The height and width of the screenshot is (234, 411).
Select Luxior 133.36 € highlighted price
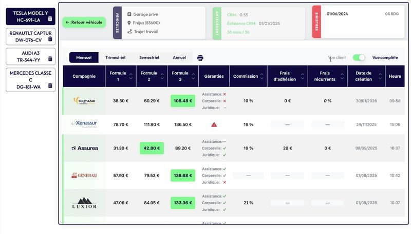click(x=183, y=203)
